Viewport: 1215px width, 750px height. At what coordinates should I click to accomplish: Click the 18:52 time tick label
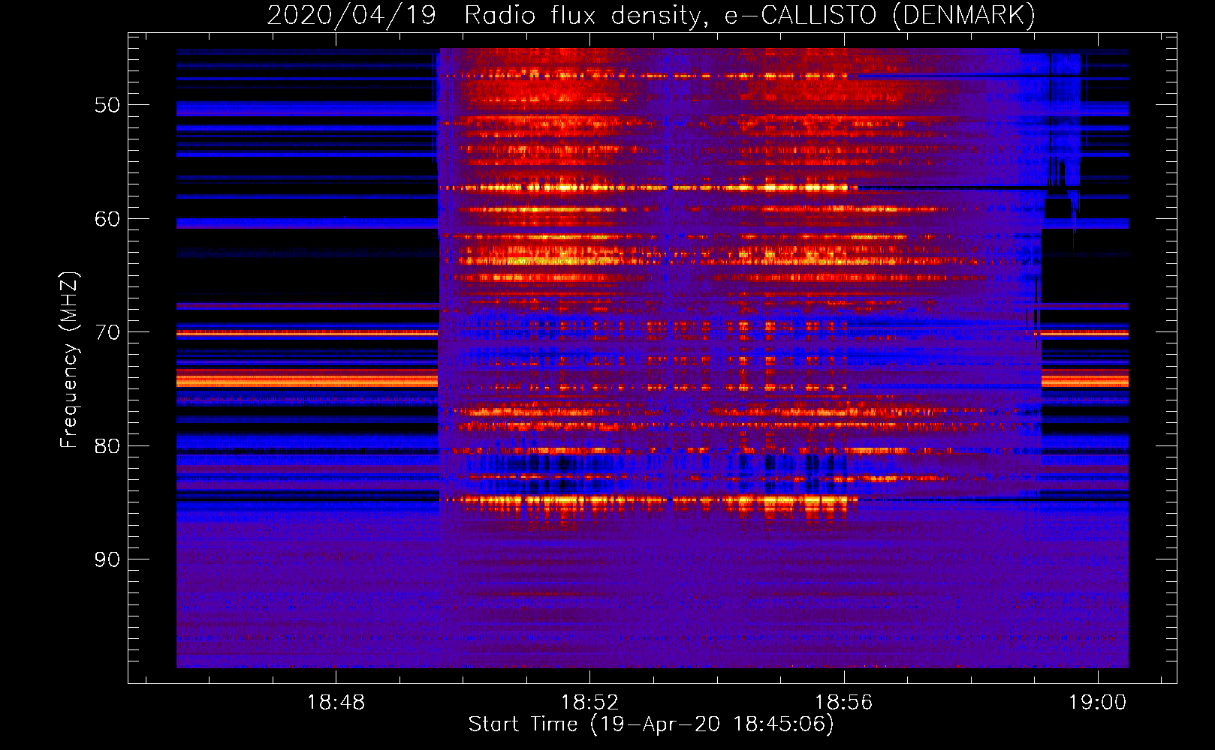point(589,702)
